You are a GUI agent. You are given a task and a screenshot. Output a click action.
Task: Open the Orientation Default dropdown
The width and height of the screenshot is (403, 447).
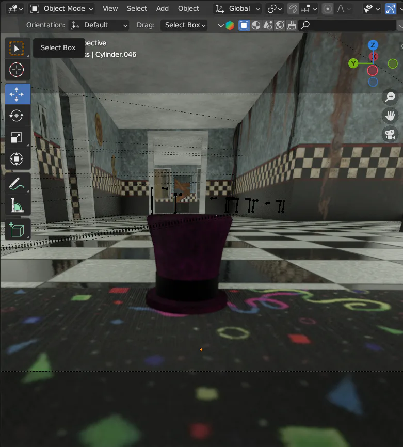coord(99,25)
